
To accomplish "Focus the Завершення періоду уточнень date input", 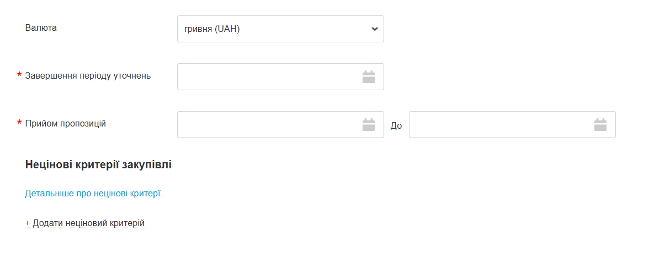I will [268, 77].
